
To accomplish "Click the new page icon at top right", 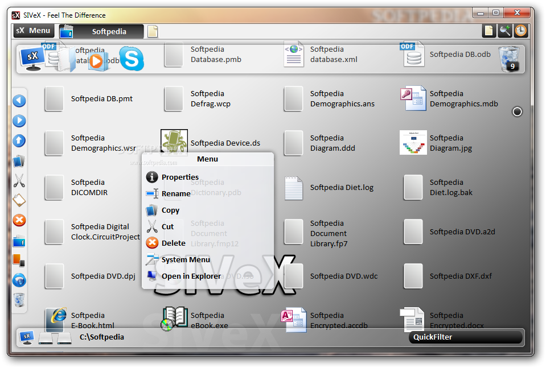I will pyautogui.click(x=489, y=31).
